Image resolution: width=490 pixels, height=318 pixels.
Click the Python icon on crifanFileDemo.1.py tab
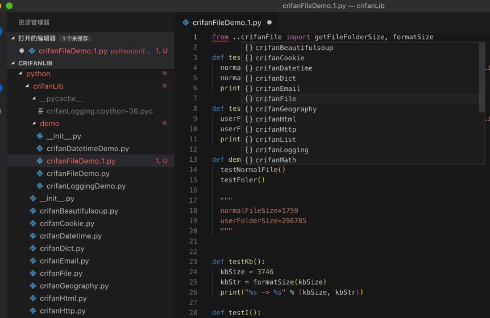pos(186,23)
